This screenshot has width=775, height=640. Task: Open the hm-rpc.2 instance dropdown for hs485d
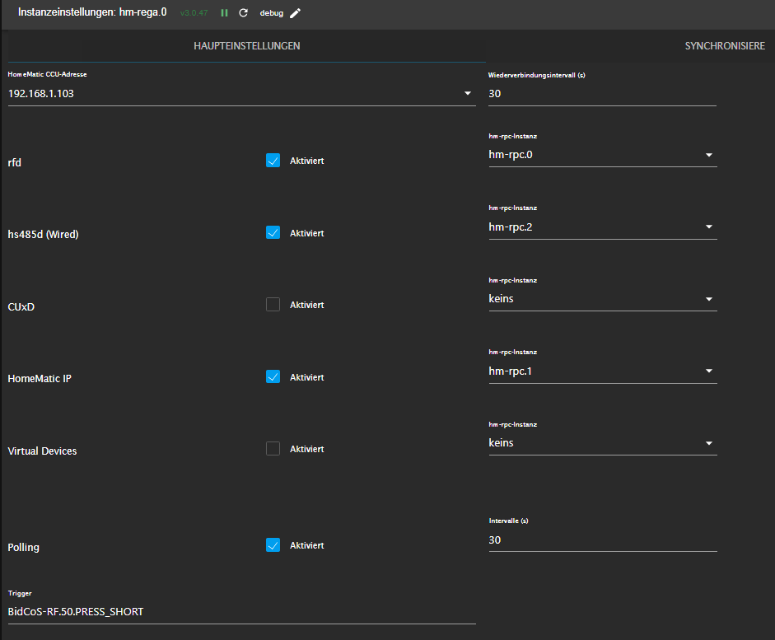coord(603,227)
